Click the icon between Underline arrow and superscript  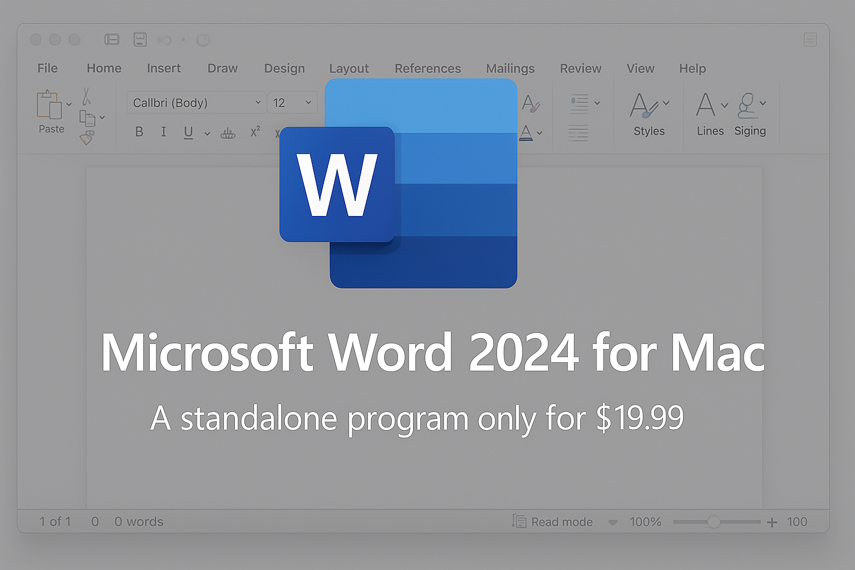pos(228,132)
